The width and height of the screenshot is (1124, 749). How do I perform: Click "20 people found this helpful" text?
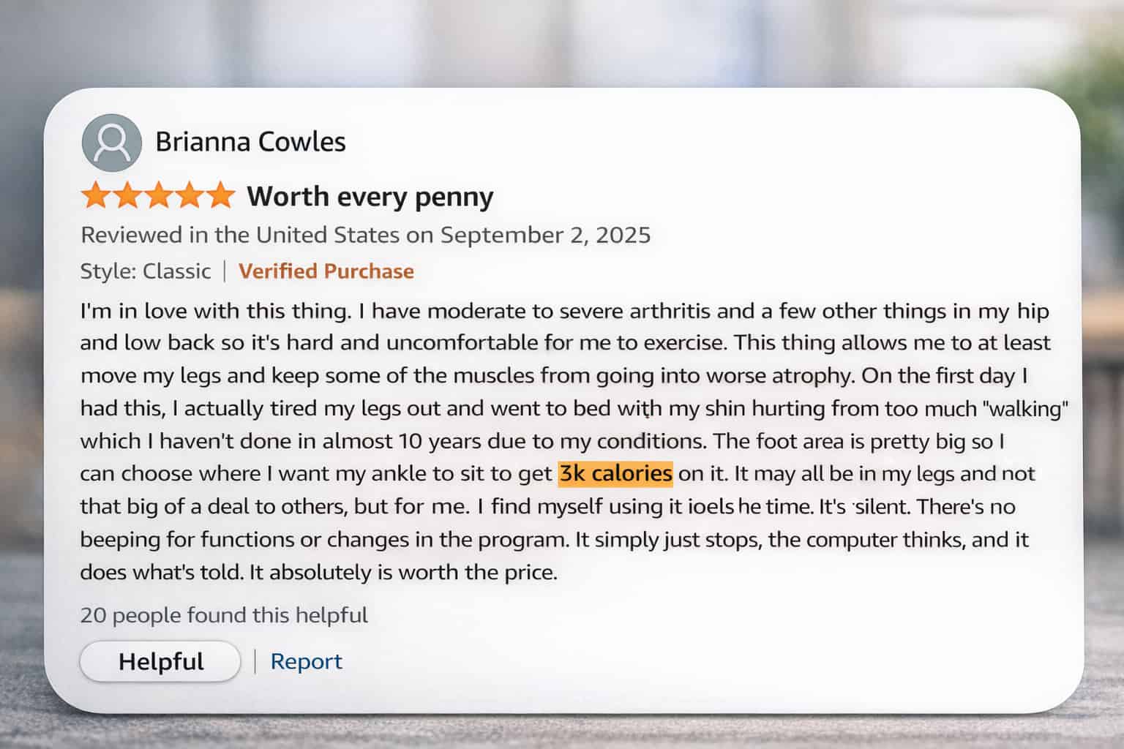(x=223, y=615)
